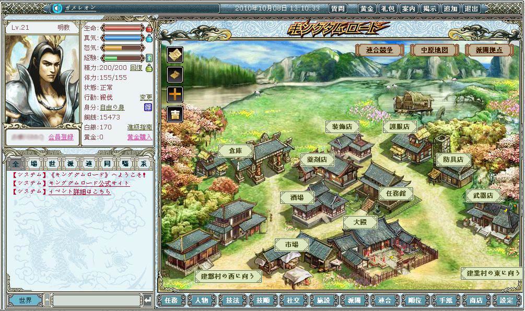Viewport: 525px width, 311px height.
Task: Open the top open-scroll icon on map
Action: click(175, 55)
